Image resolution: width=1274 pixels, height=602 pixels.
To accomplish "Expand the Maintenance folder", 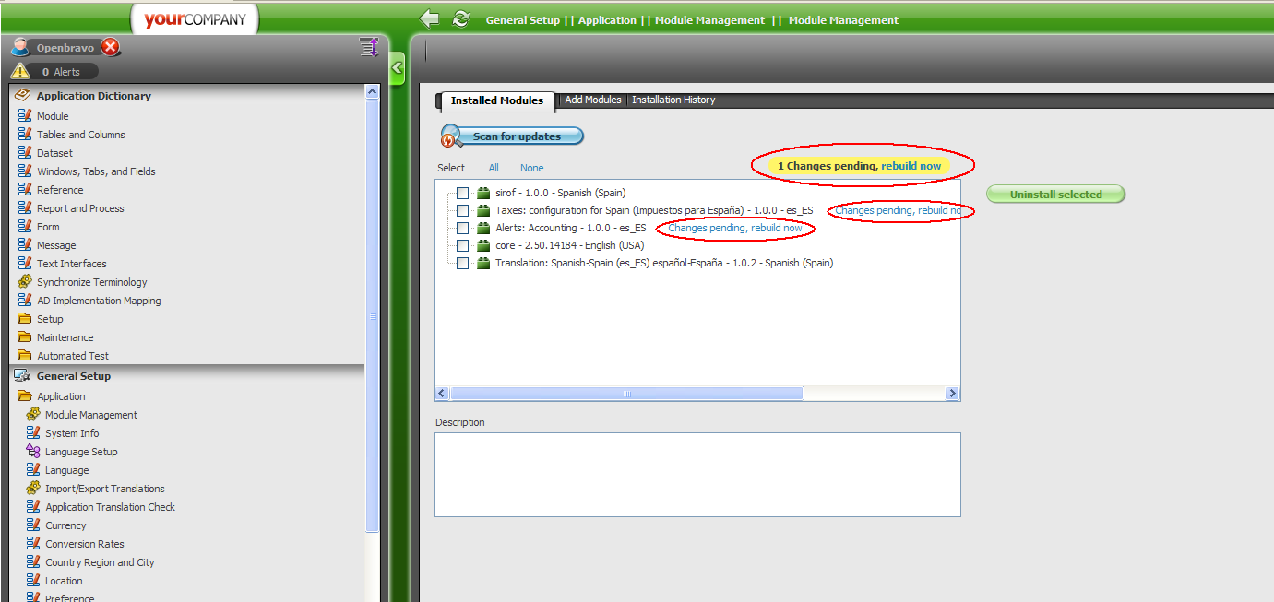I will 25,337.
